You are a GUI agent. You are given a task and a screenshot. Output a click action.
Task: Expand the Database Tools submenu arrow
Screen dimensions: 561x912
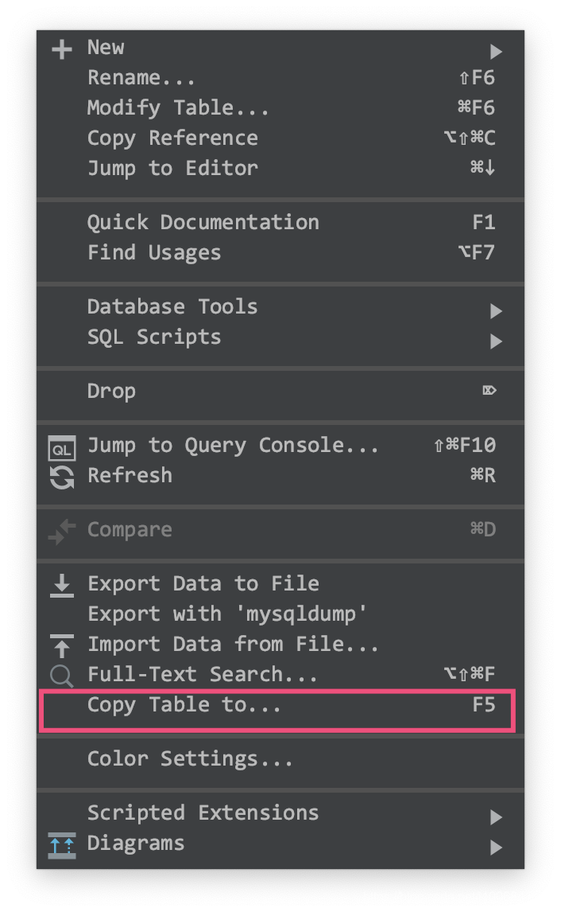[496, 310]
